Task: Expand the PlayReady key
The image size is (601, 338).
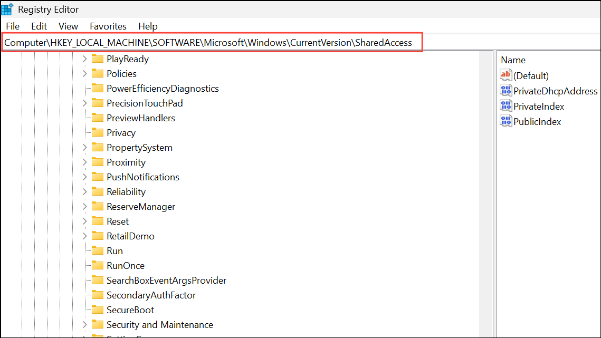Action: (85, 59)
